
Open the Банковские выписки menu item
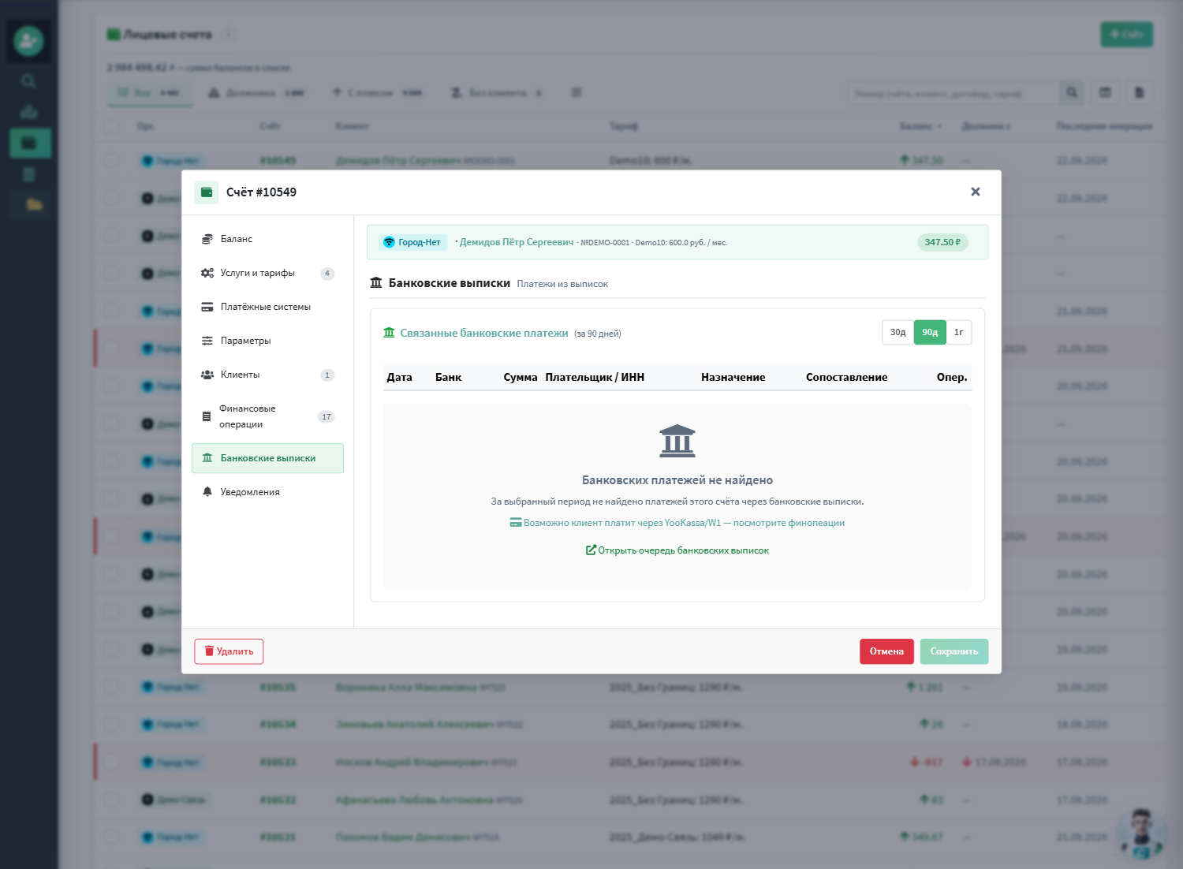(267, 458)
